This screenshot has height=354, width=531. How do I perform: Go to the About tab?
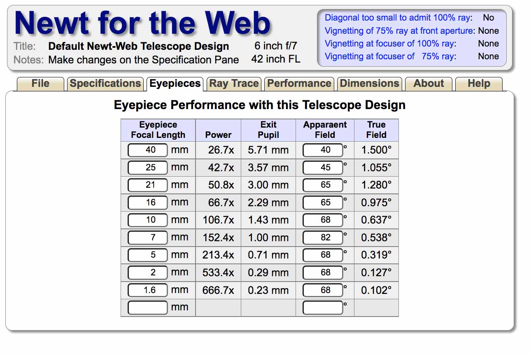[x=429, y=84]
